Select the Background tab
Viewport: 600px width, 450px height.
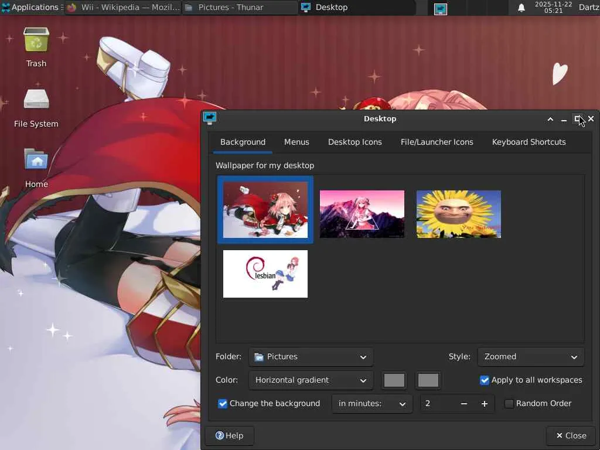point(243,142)
